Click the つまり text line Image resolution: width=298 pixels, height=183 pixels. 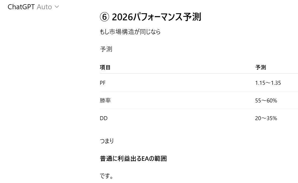tap(107, 141)
